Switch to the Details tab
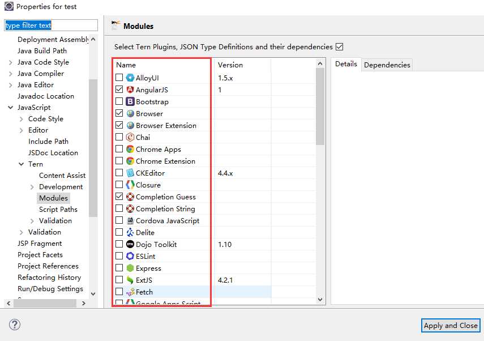Viewport: 484px width, 341px height. 346,64
